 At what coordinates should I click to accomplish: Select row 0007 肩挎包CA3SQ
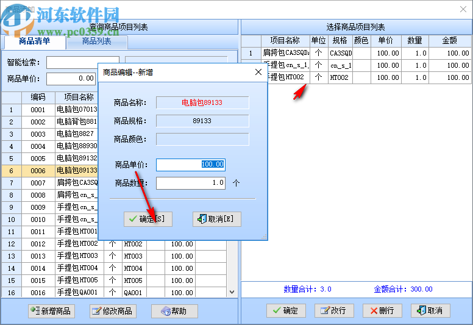pyautogui.click(x=50, y=183)
